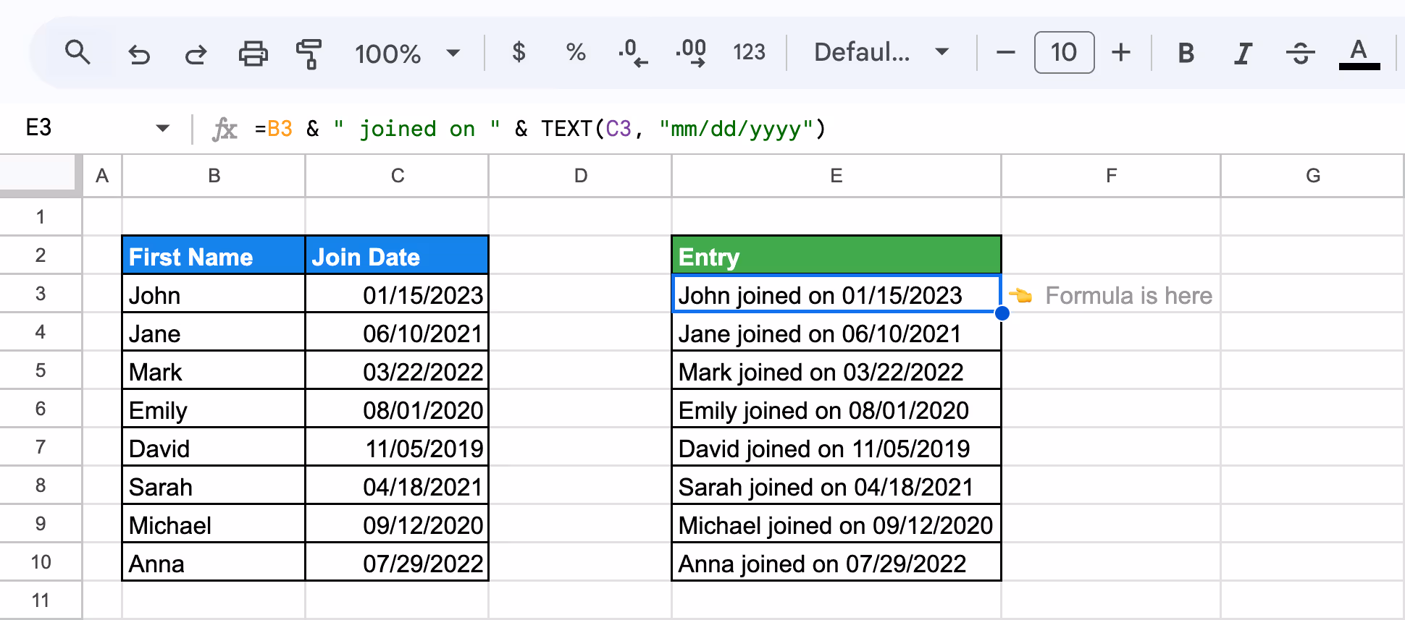Select column C header
The image size is (1405, 620).
point(397,176)
